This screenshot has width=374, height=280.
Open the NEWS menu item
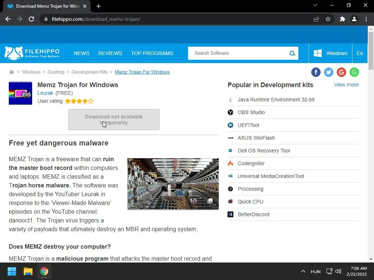[81, 53]
